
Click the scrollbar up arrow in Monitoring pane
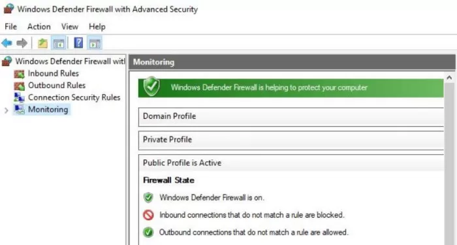pyautogui.click(x=449, y=78)
